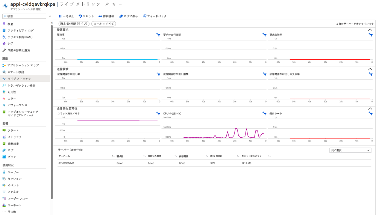Open ユーザー フロー page
Viewport: 376px width, 215px height.
18,198
